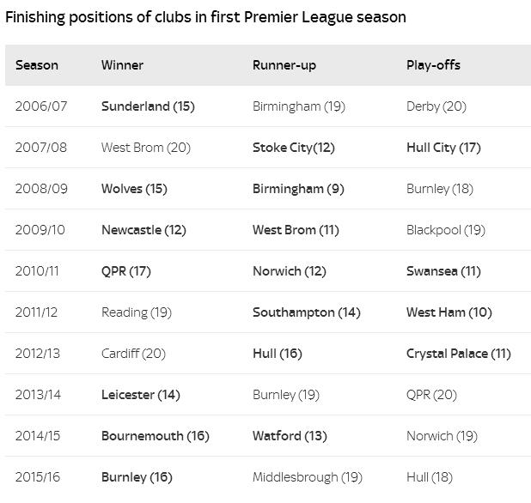Select the Sunderland (15) winner cell
The width and height of the screenshot is (531, 503).
(148, 106)
